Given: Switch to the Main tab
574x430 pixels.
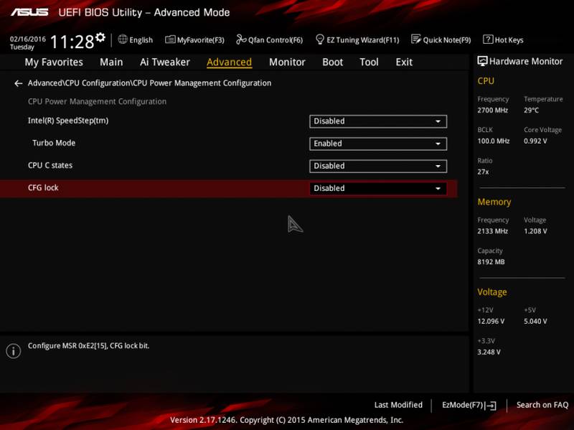Looking at the screenshot, I should pyautogui.click(x=111, y=62).
